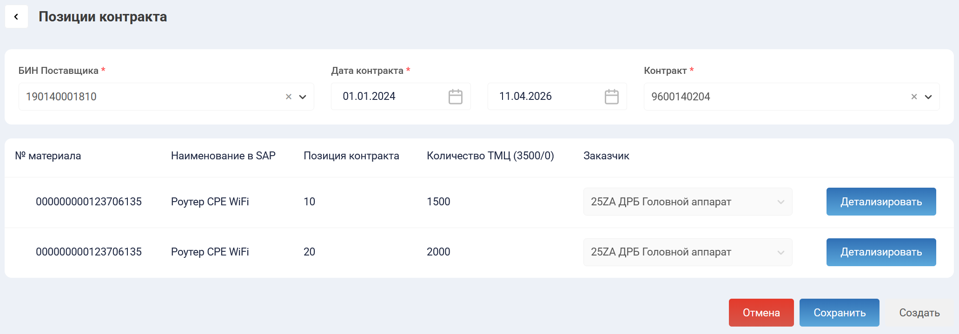
Task: Click the back arrow beside Позиции контракта
Action: click(x=16, y=16)
